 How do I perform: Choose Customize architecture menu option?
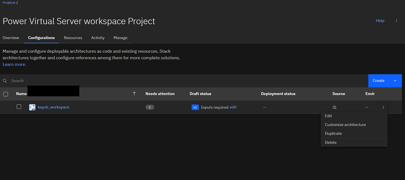pos(354,125)
